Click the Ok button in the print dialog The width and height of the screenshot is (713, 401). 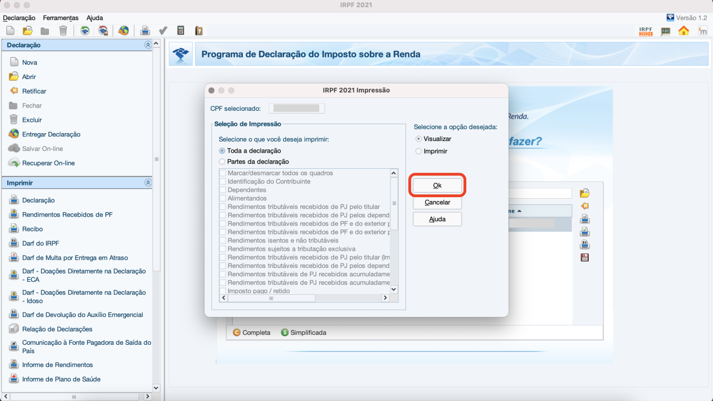[x=437, y=185]
